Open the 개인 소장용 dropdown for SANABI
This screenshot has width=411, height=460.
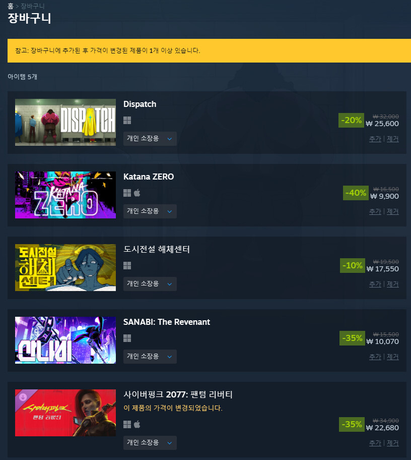[150, 357]
